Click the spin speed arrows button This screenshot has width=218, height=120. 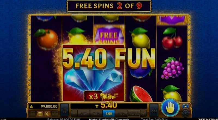point(154,110)
